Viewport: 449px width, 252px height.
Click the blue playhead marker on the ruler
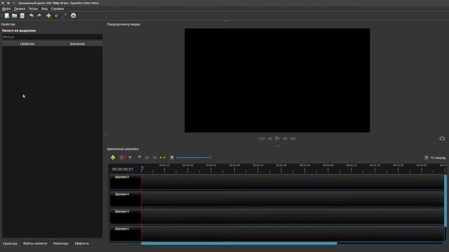[x=142, y=169]
